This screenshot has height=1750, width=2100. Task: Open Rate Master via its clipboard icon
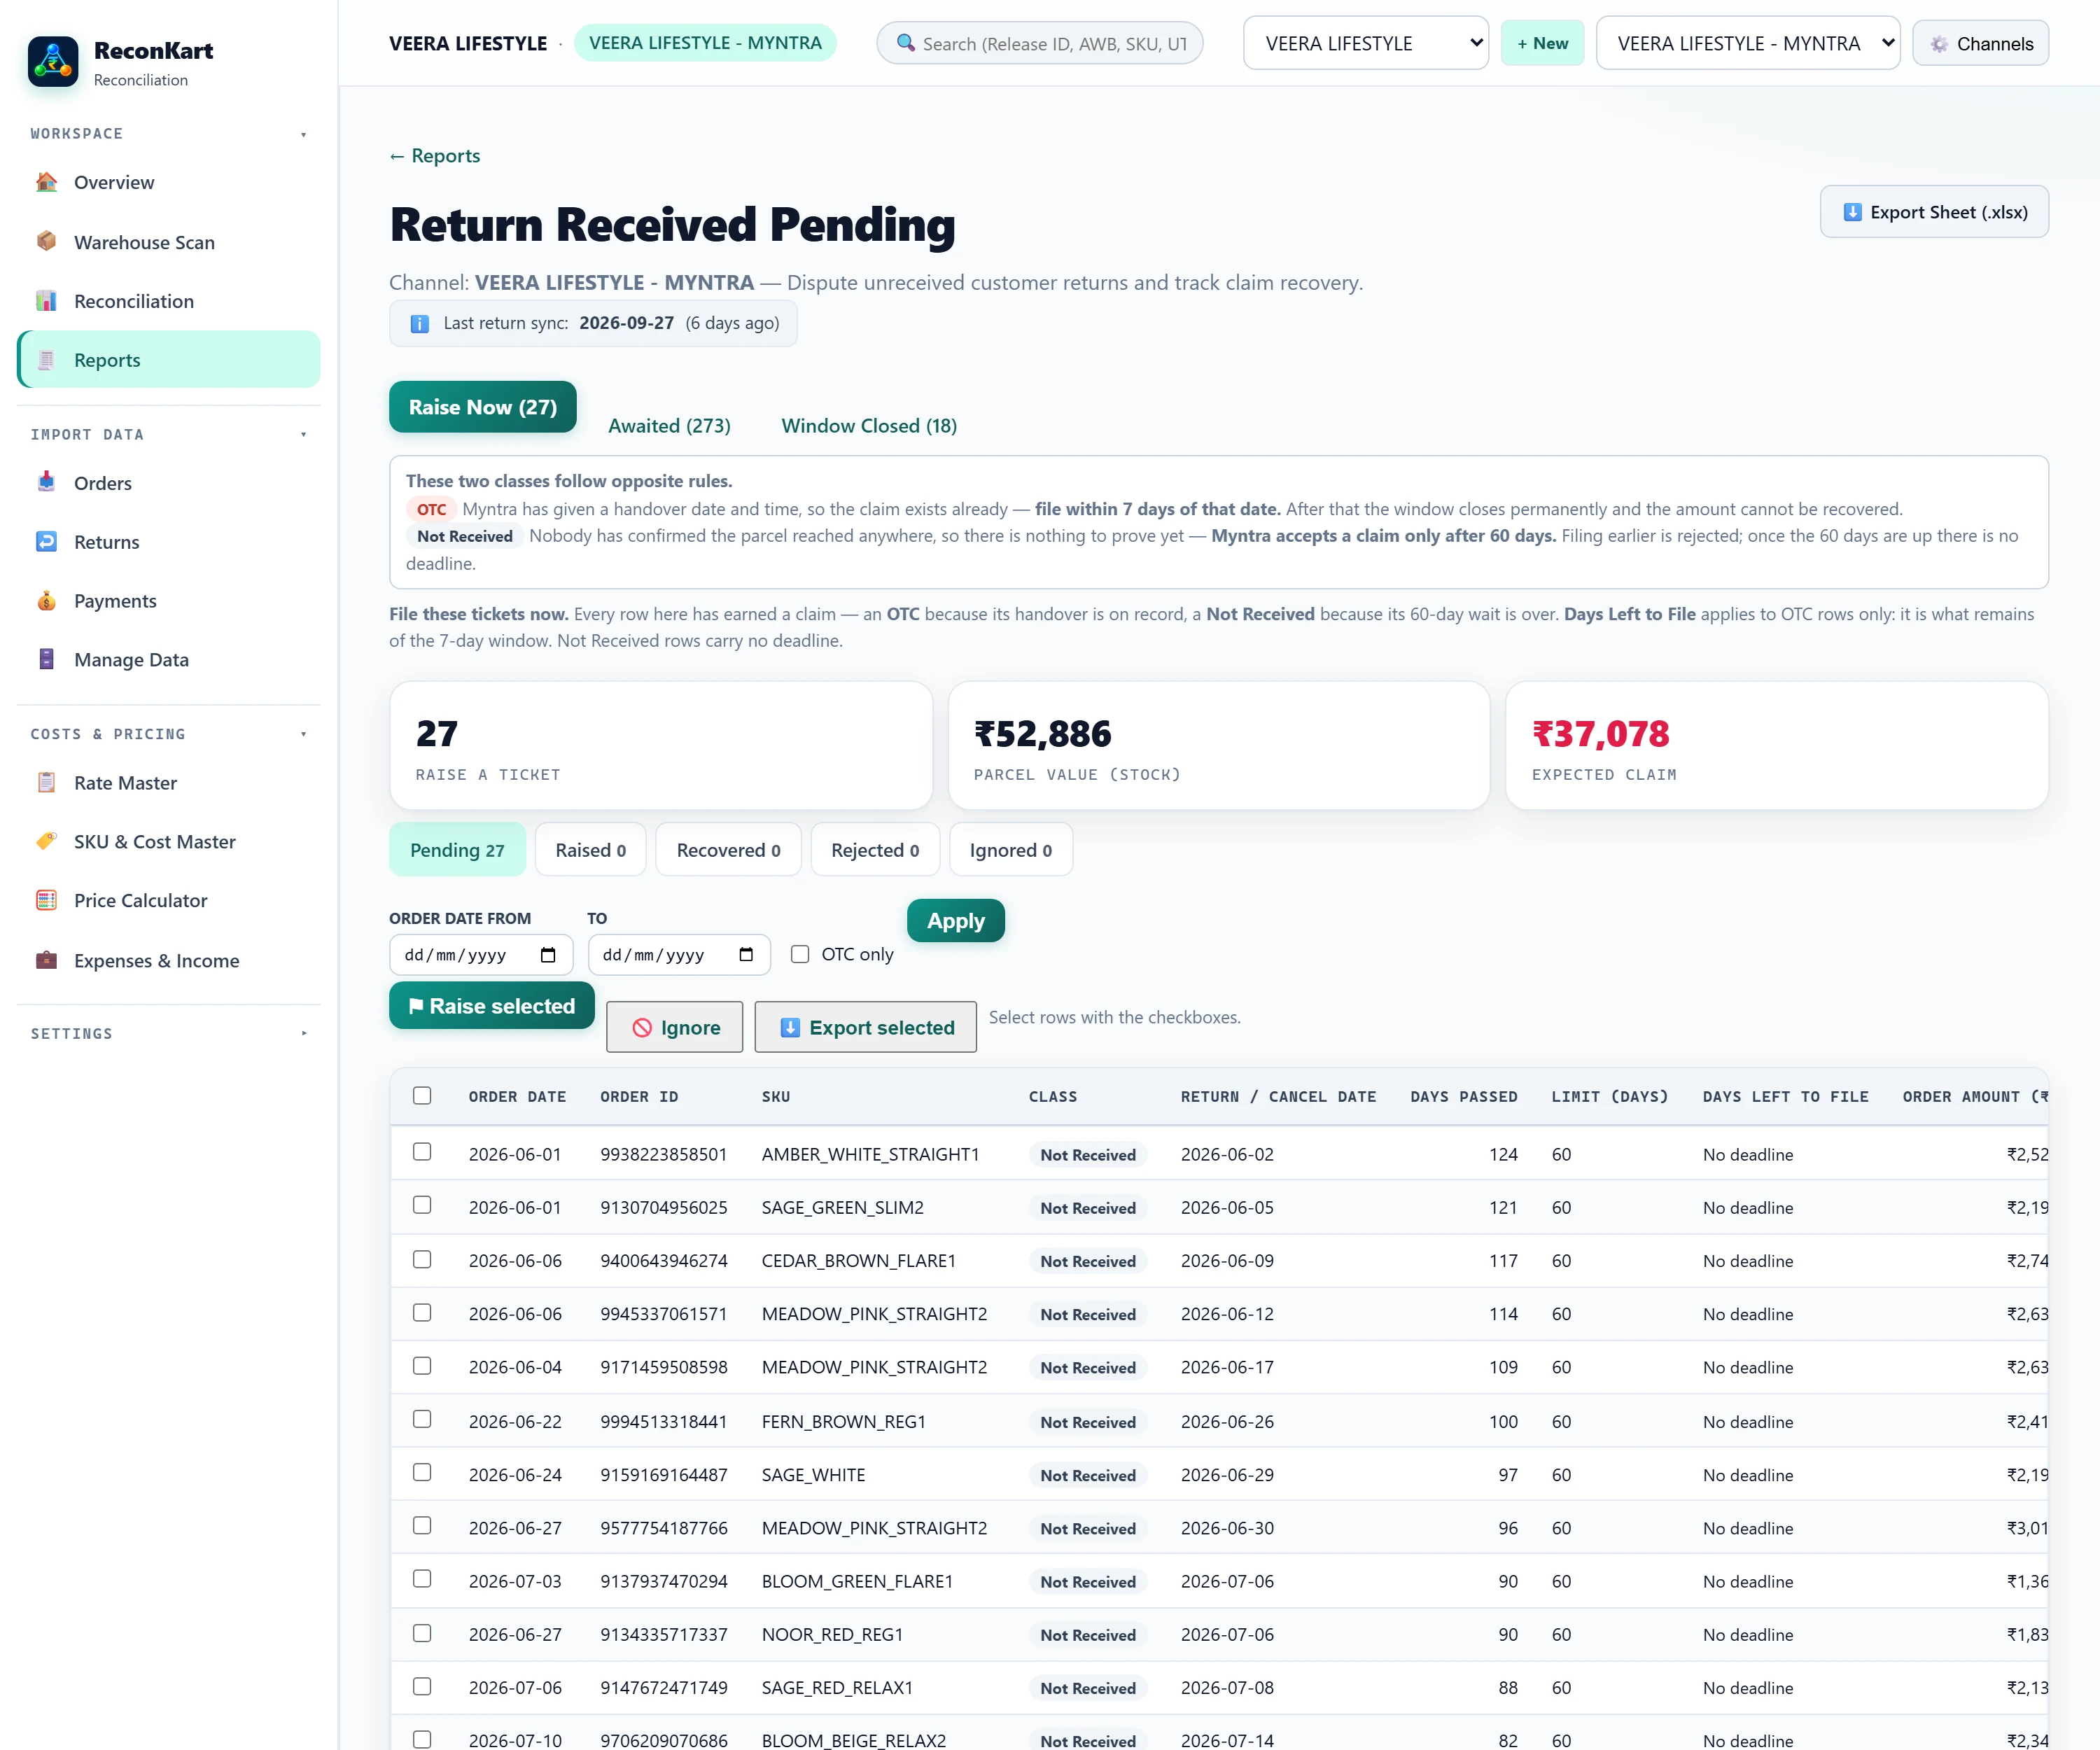pos(46,783)
